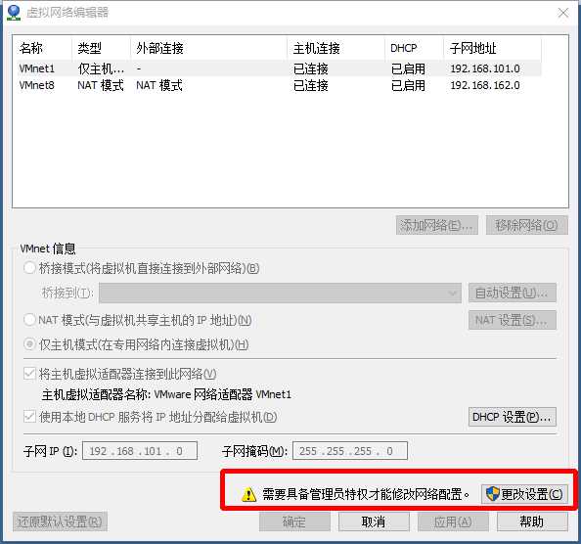This screenshot has width=581, height=544.
Task: Select the VMnet8 NAT 模式 row
Action: [x=279, y=85]
